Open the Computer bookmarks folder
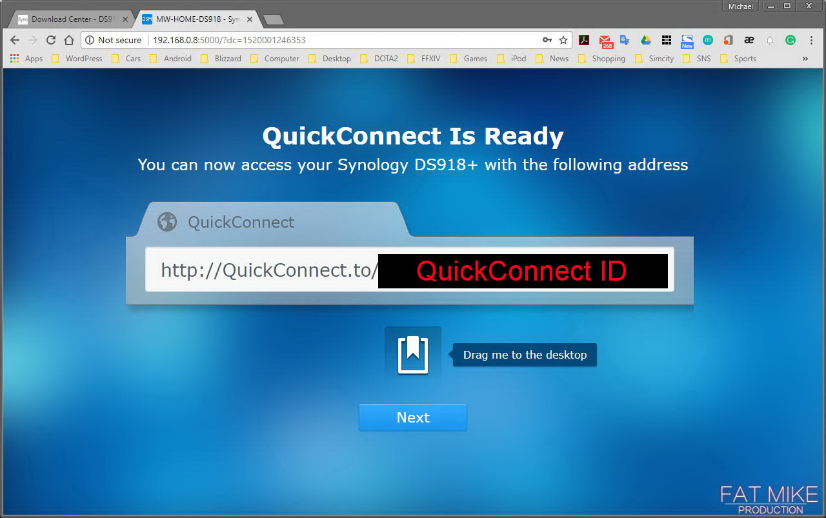This screenshot has height=518, width=826. [x=275, y=58]
